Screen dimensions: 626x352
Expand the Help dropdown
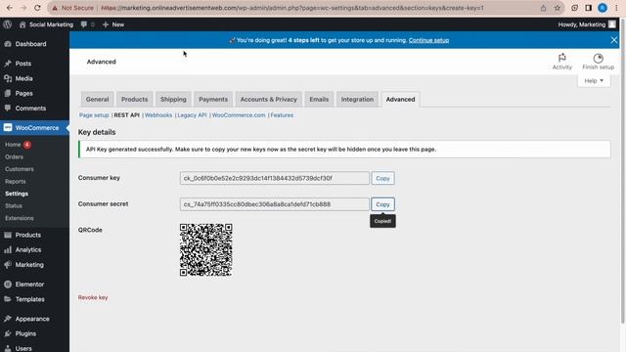594,80
